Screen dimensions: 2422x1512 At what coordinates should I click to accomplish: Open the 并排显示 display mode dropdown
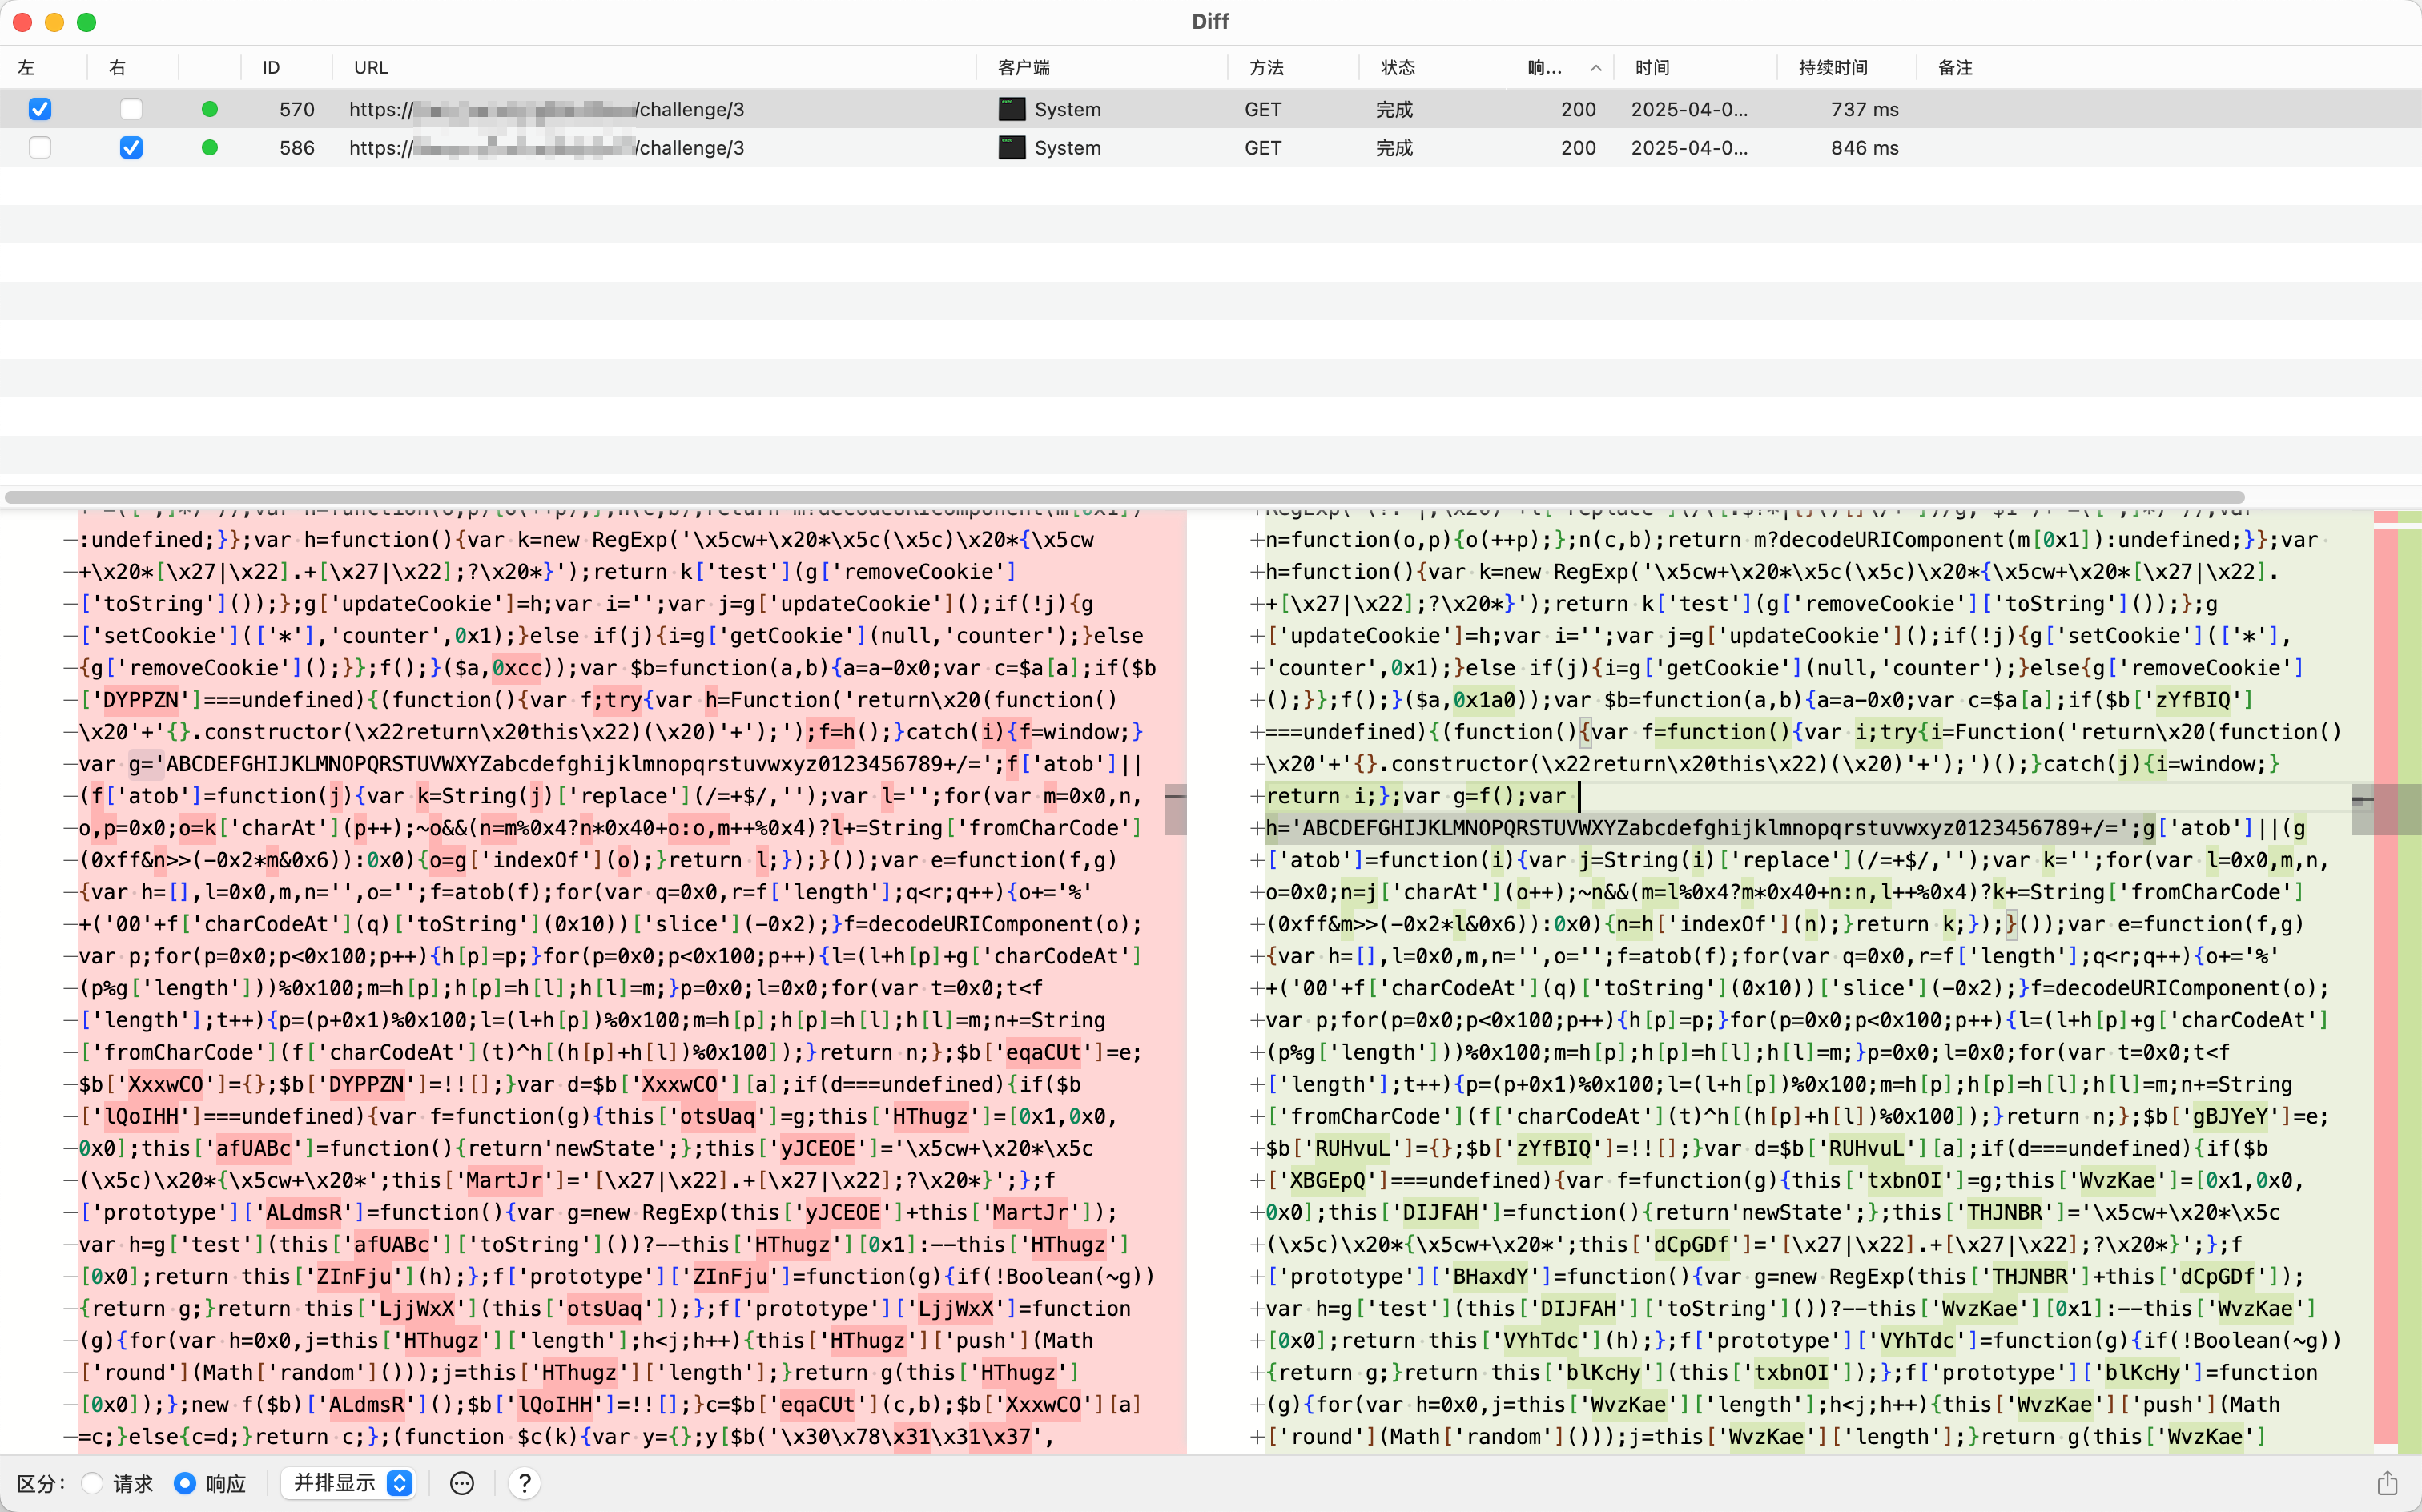(348, 1483)
